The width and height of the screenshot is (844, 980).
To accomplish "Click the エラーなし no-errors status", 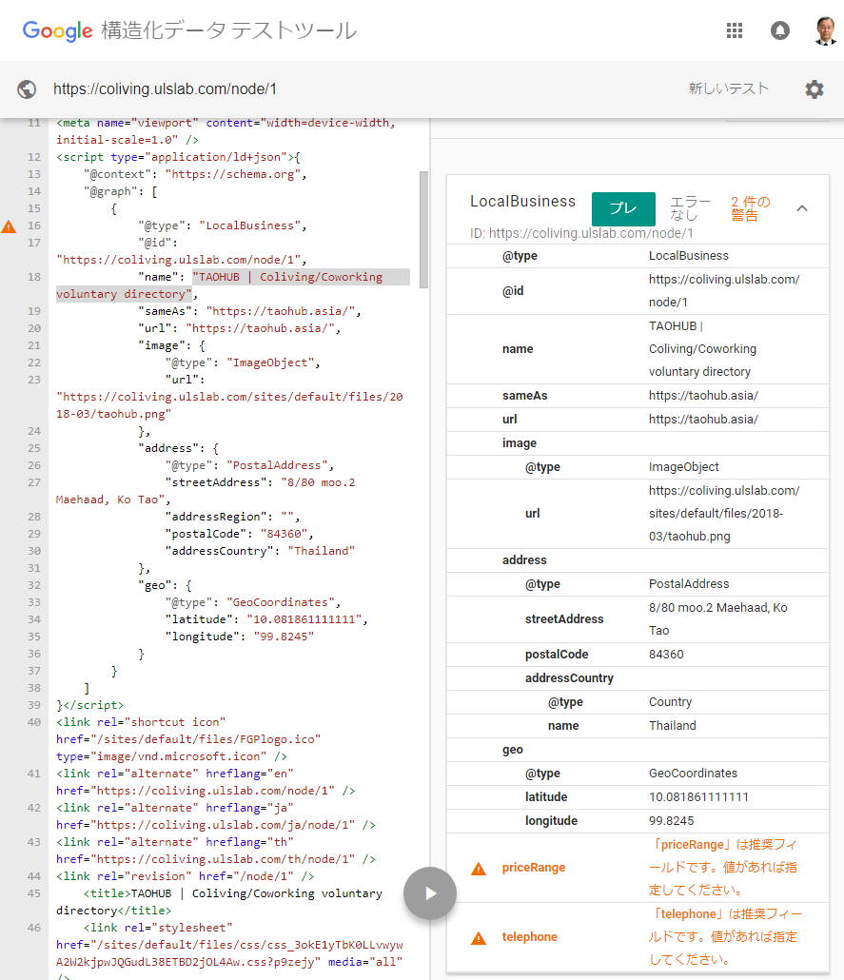I will (x=690, y=208).
